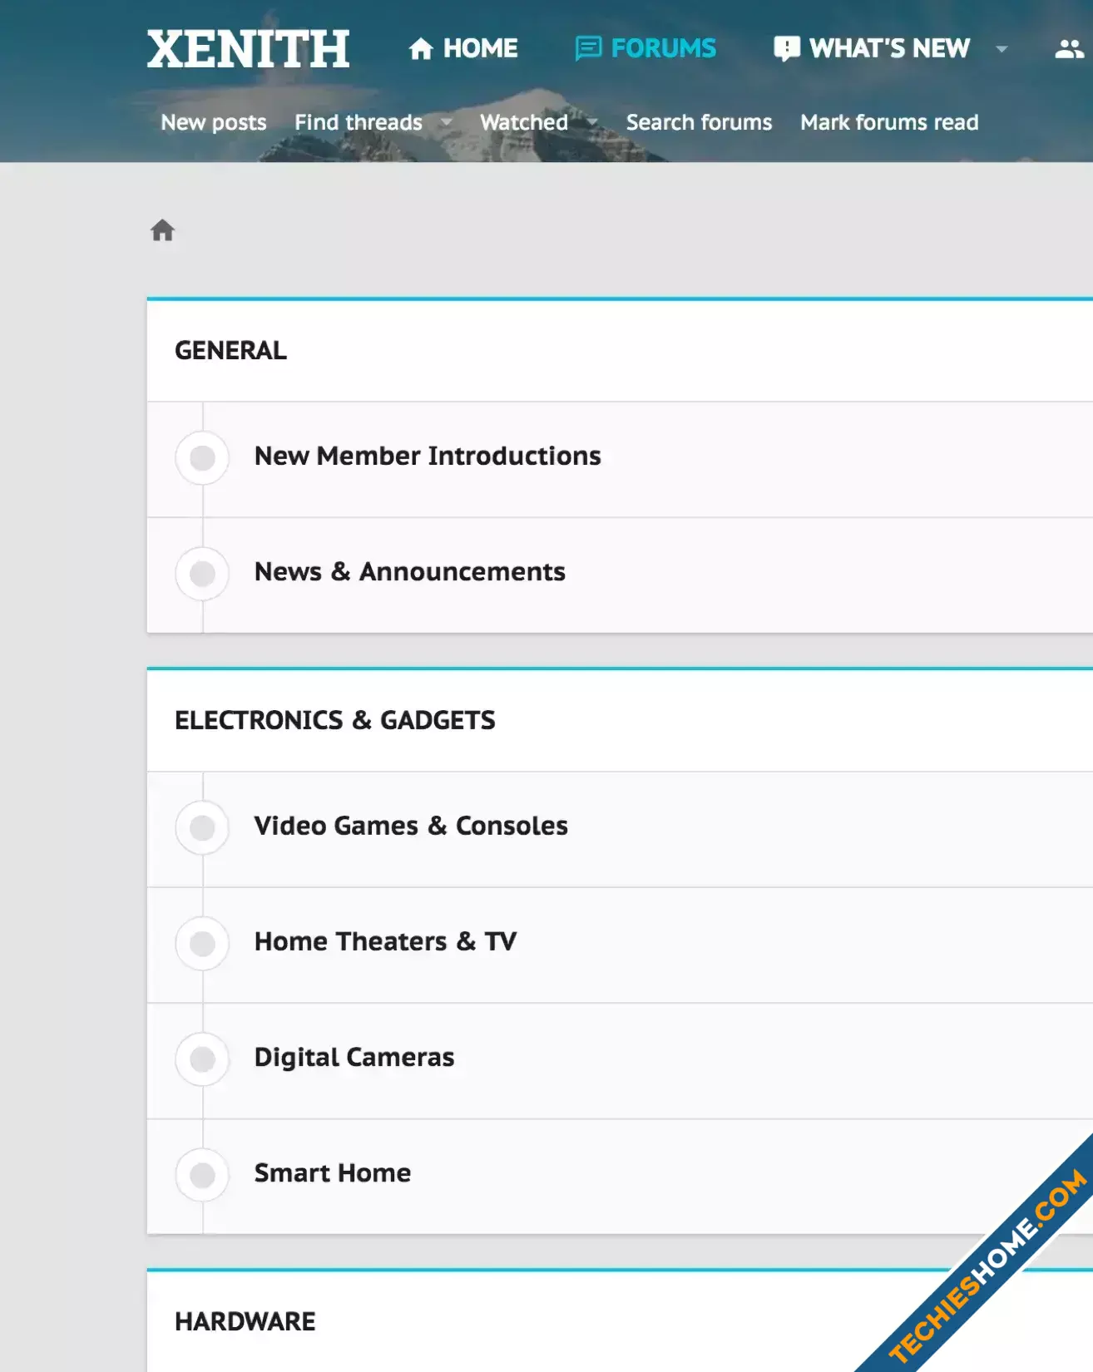Open Search forums link
The image size is (1093, 1372).
coord(699,122)
